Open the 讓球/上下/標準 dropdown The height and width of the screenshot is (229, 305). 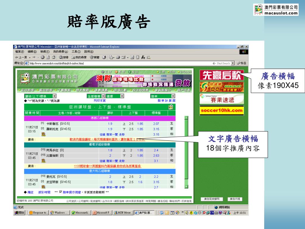tap(40, 96)
